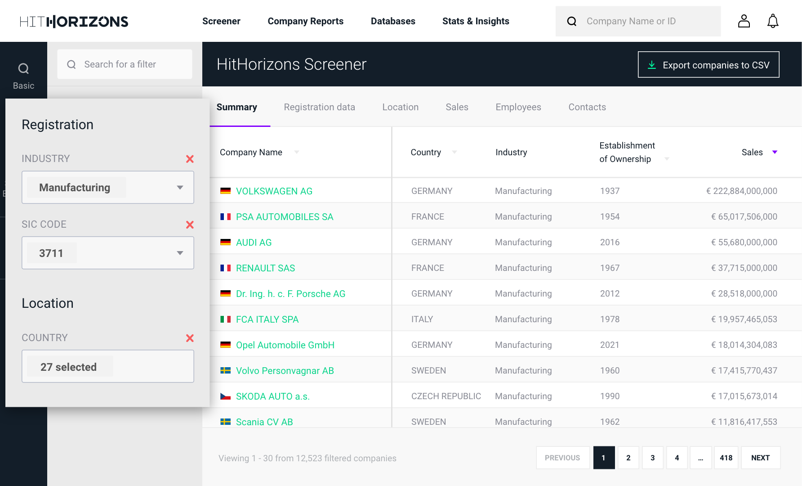Viewport: 802px width, 486px height.
Task: Open VOLKSWAGEN AG company link
Action: click(274, 191)
